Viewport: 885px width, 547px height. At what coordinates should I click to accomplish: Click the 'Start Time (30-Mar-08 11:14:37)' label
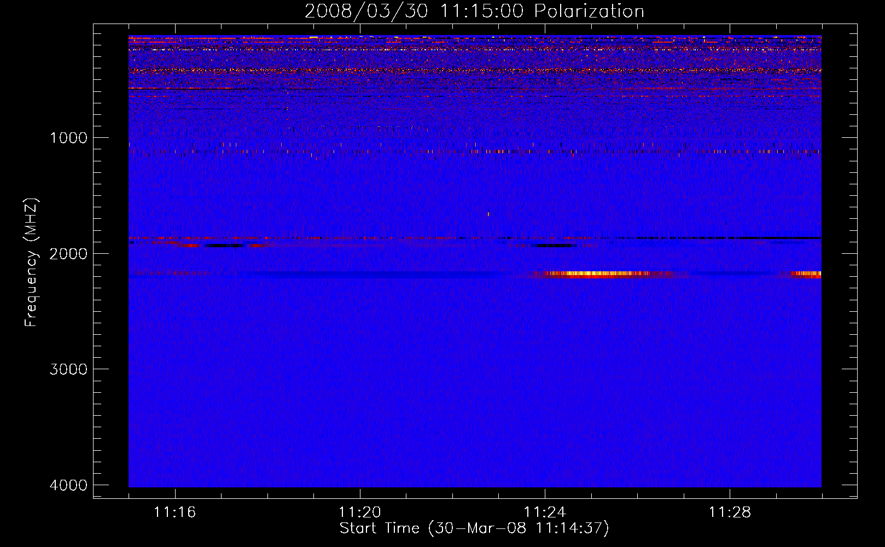[474, 528]
